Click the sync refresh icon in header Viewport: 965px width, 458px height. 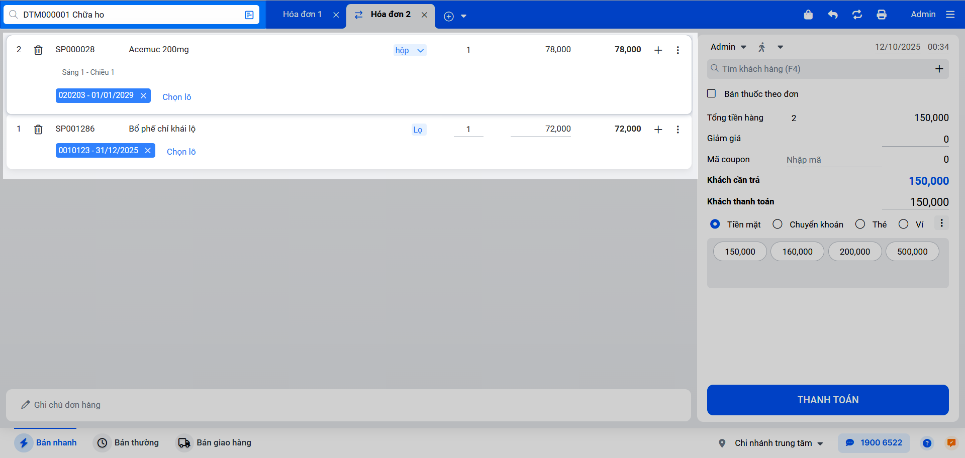tap(857, 15)
